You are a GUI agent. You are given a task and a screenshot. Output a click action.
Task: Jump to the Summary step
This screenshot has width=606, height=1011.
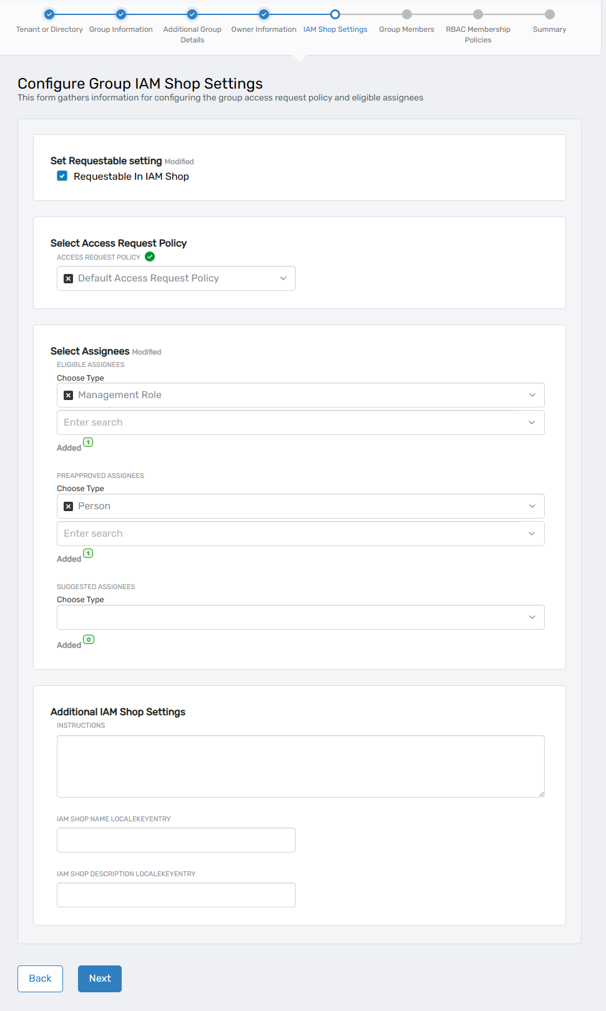[x=549, y=14]
